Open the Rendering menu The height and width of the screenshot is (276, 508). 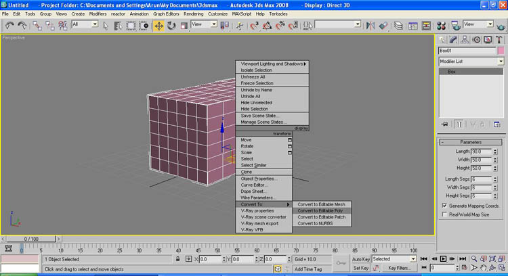194,14
